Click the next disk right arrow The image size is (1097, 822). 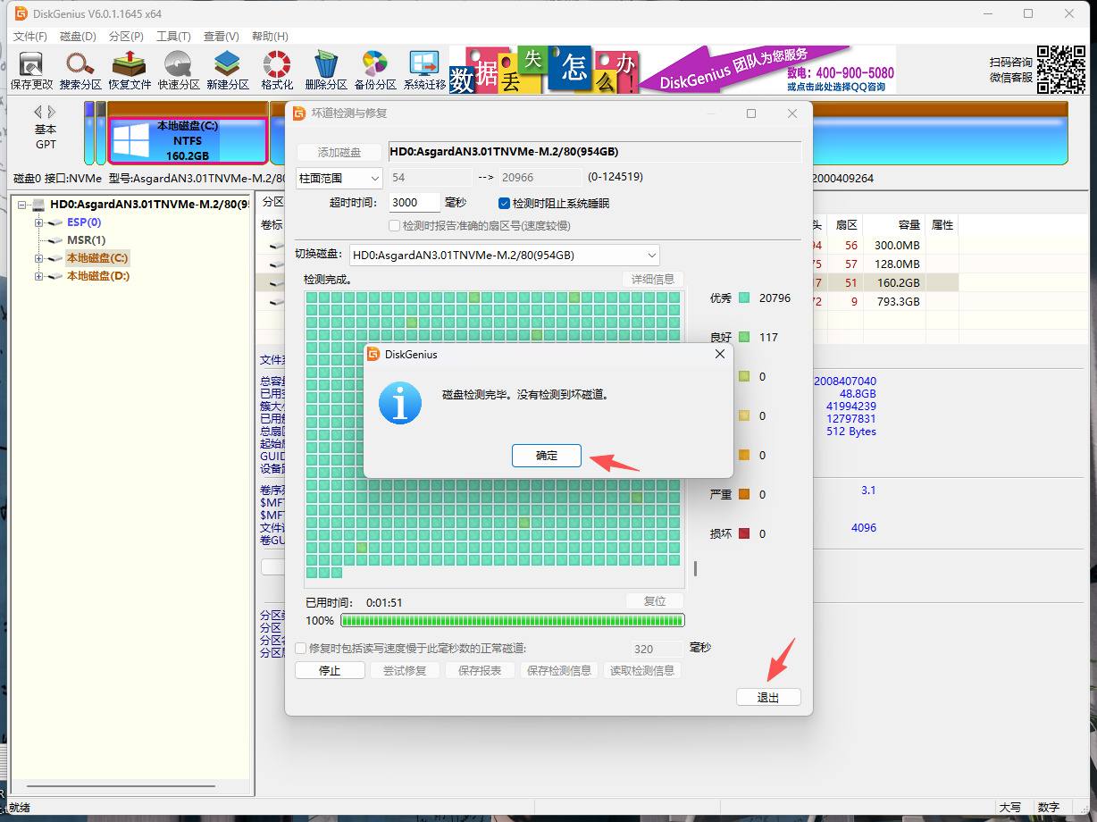coord(52,112)
